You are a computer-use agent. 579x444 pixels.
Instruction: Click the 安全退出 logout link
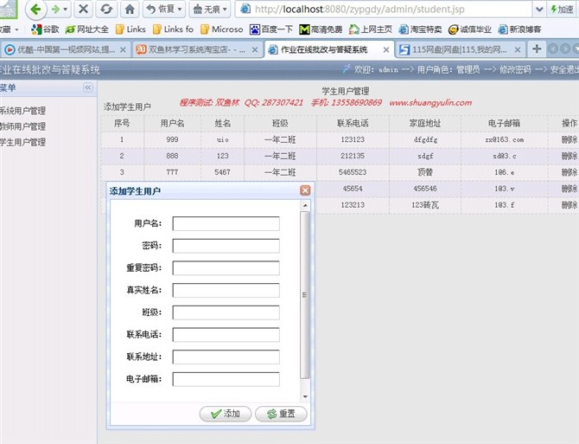coord(564,69)
